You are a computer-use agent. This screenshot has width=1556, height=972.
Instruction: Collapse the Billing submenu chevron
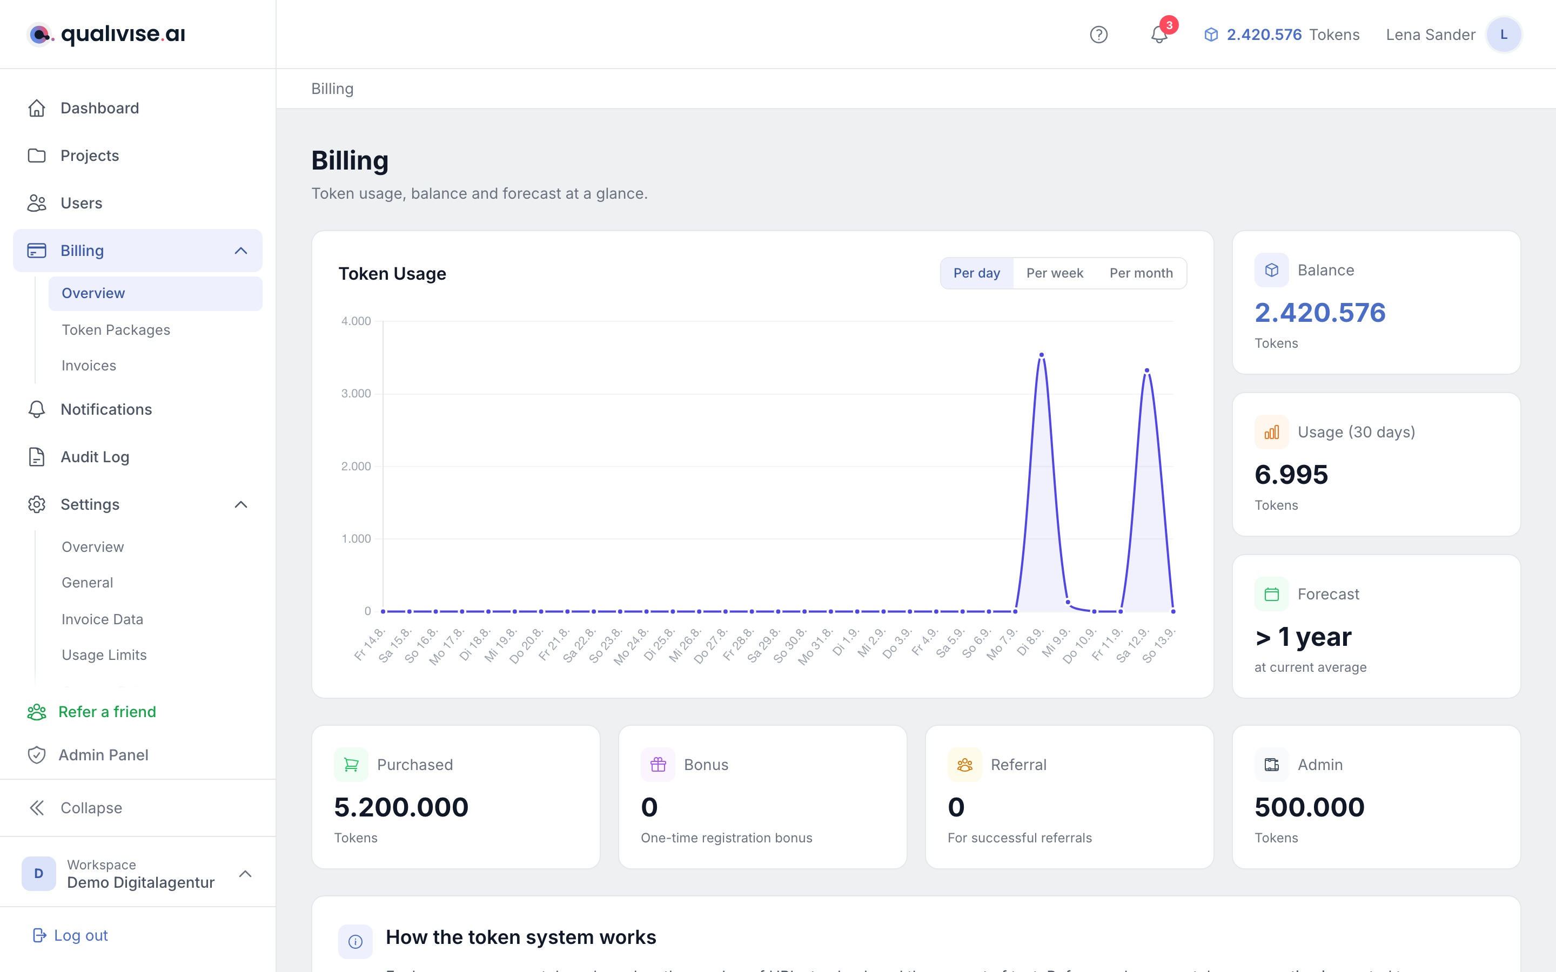(241, 251)
